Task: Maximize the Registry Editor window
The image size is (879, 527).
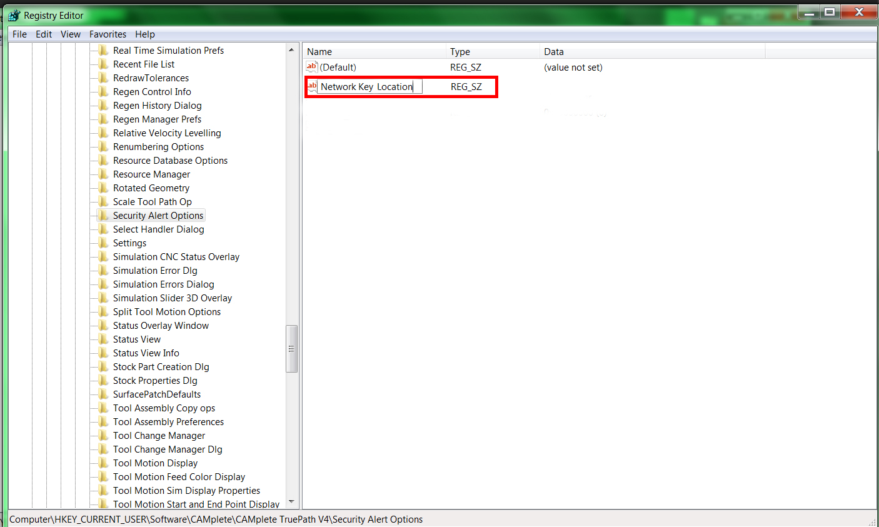Action: click(x=830, y=12)
